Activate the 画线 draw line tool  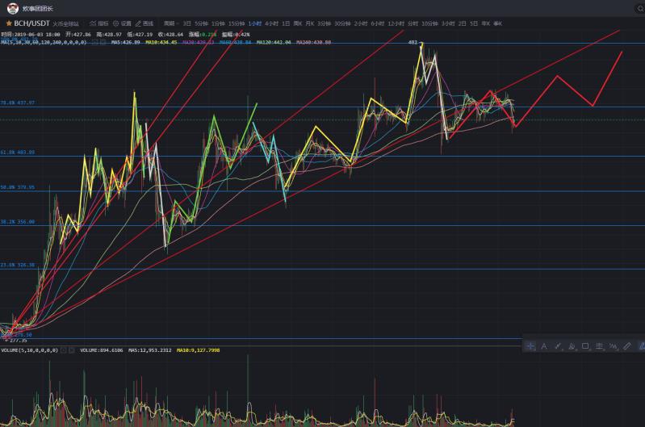pos(144,23)
